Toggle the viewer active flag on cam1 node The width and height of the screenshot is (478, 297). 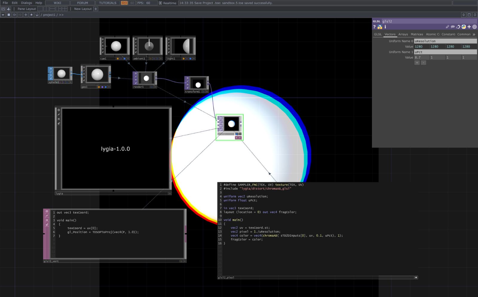point(128,59)
